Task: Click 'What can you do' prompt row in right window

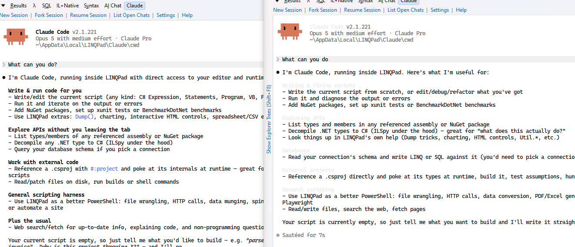Action: click(424, 59)
